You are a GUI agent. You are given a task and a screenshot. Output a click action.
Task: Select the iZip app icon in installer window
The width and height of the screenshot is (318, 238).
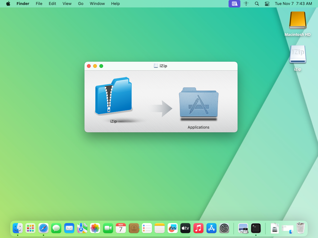coord(114,96)
